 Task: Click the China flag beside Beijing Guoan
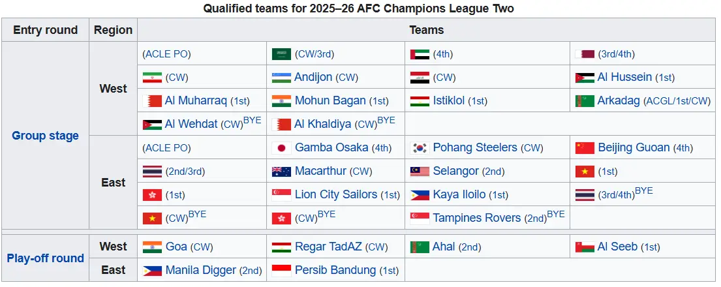coord(585,147)
